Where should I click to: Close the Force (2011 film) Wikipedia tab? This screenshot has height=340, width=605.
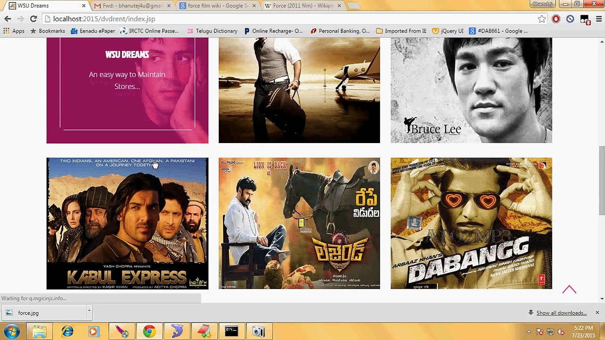pos(339,6)
